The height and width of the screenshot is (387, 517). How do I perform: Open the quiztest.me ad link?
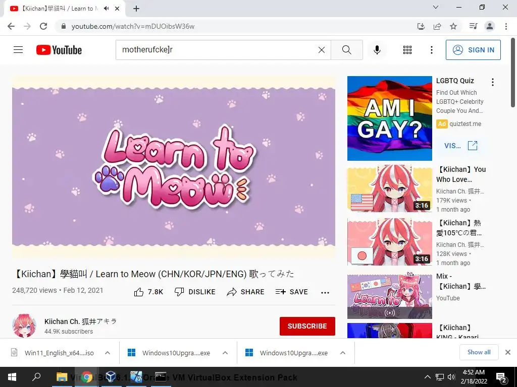click(x=465, y=124)
